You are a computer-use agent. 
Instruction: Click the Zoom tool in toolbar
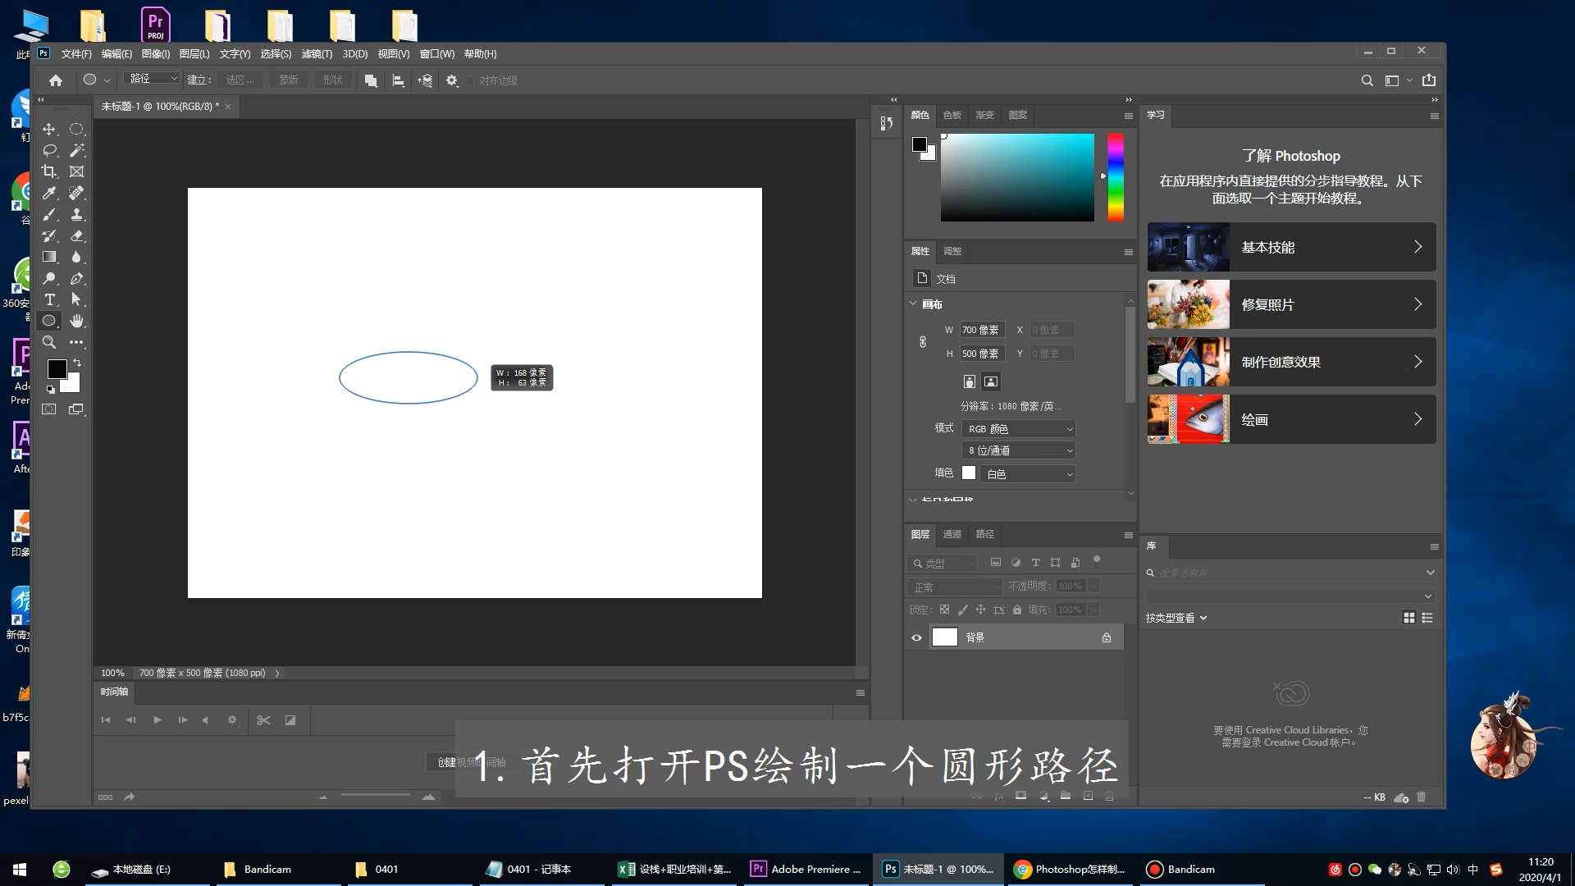click(48, 343)
